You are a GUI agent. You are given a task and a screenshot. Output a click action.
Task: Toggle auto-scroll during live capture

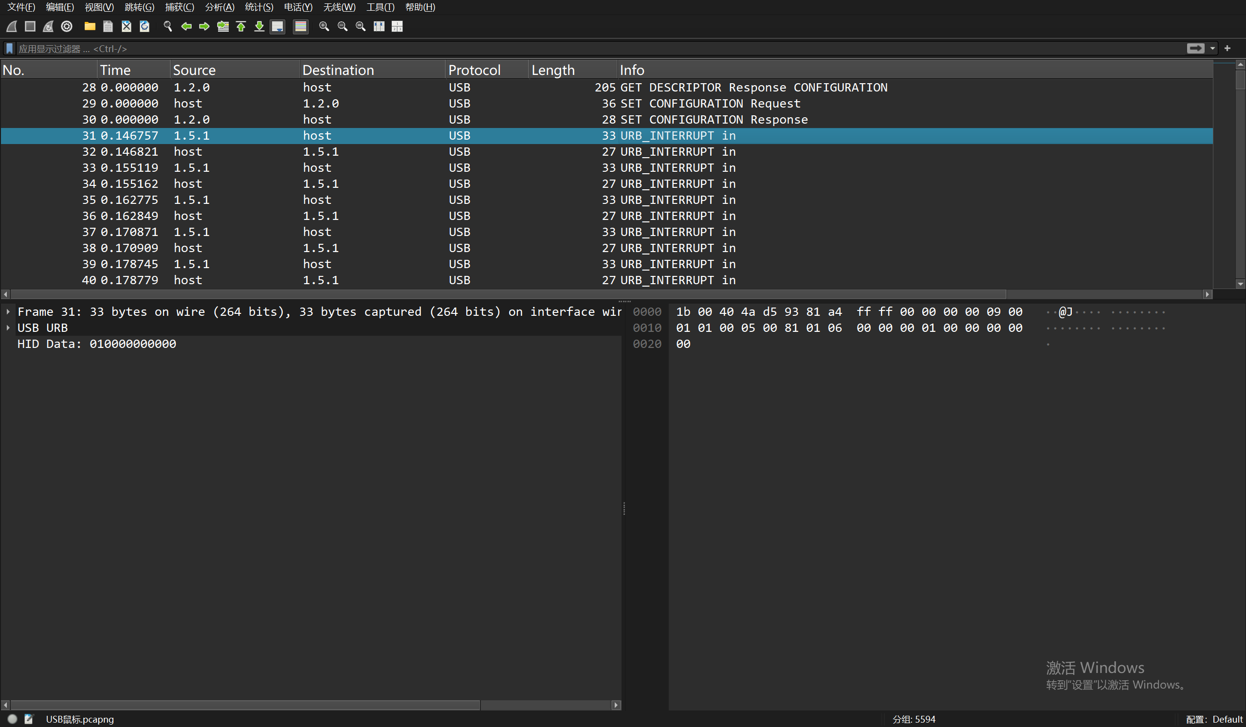coord(277,26)
